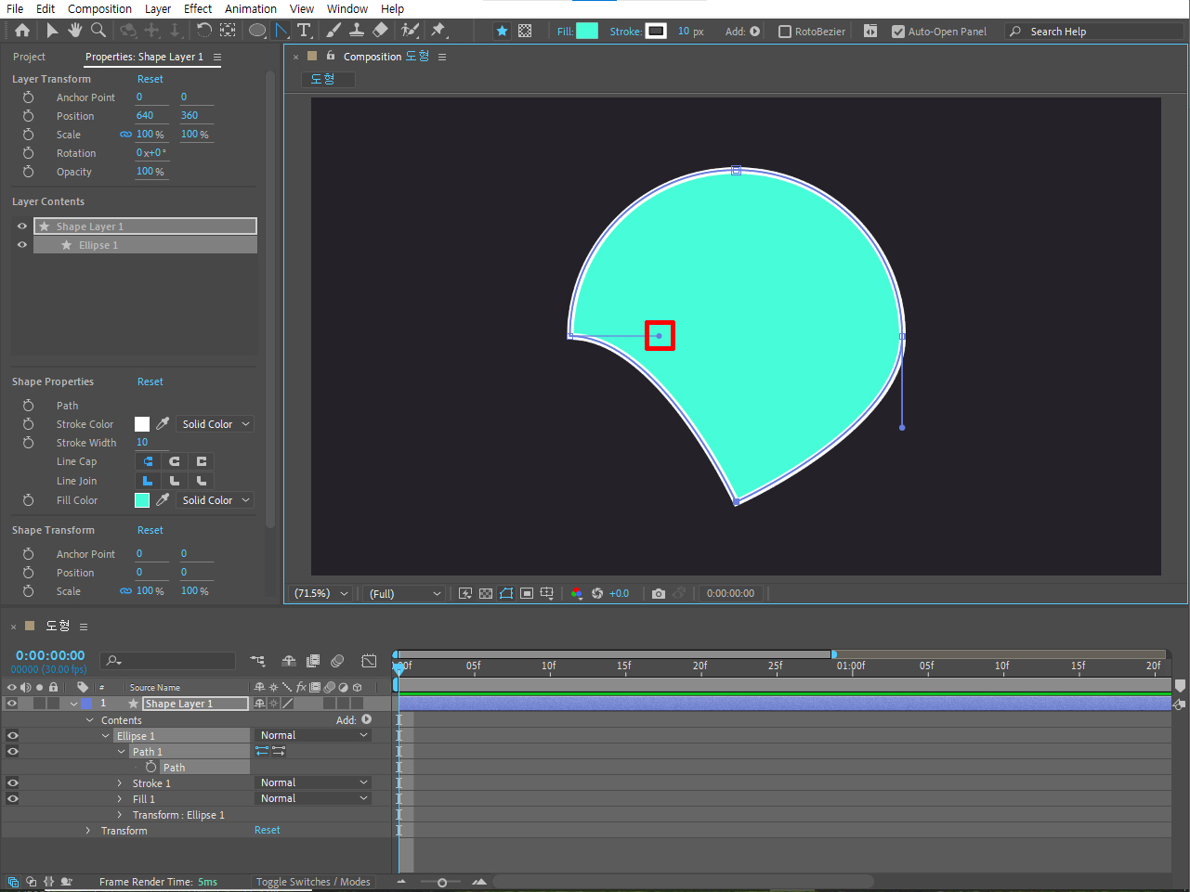
Task: Select the Clone Stamp tool
Action: pyautogui.click(x=356, y=31)
